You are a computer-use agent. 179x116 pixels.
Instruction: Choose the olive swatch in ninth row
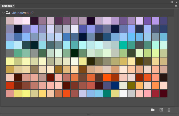pos(131,86)
